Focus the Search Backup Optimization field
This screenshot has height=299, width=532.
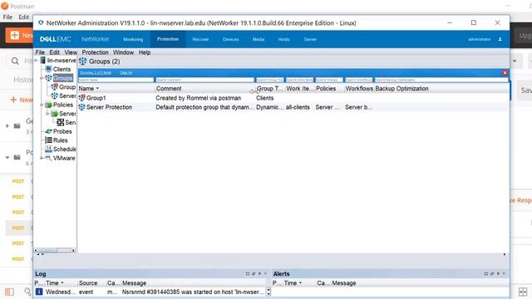[x=441, y=80]
